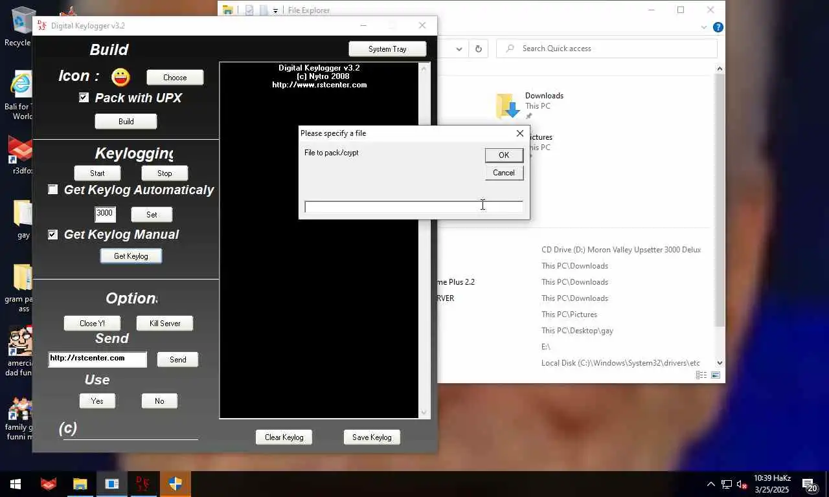Click the System Tray button
This screenshot has width=829, height=497.
coord(387,49)
